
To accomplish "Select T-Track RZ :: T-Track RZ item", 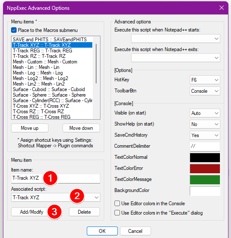I will tap(52, 56).
